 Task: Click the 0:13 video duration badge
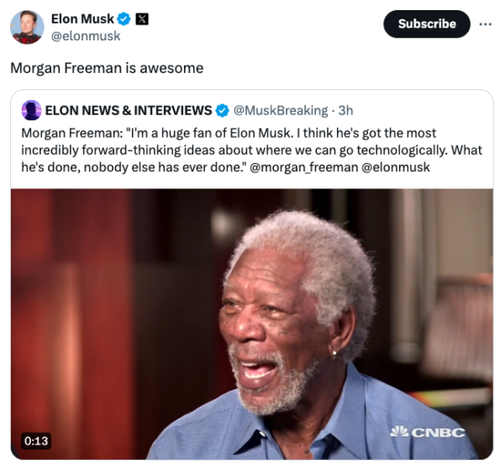tap(36, 441)
